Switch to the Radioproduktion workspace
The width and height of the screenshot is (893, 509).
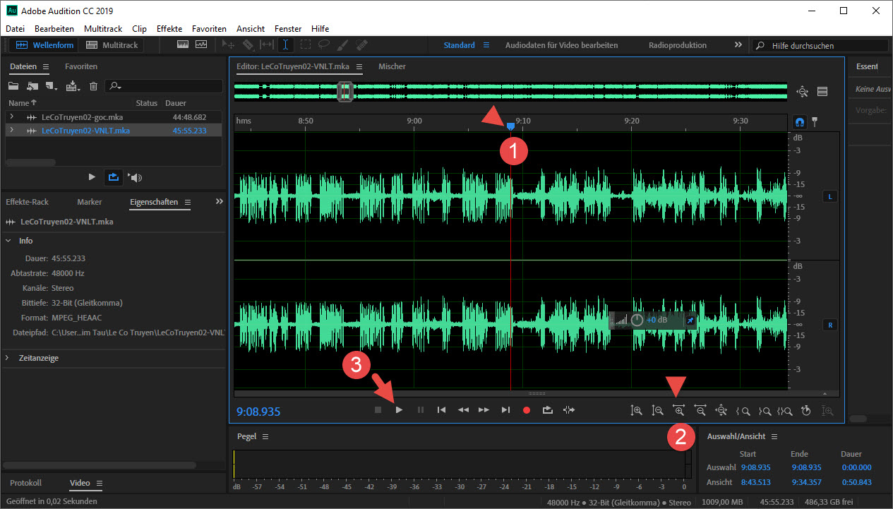pos(678,45)
